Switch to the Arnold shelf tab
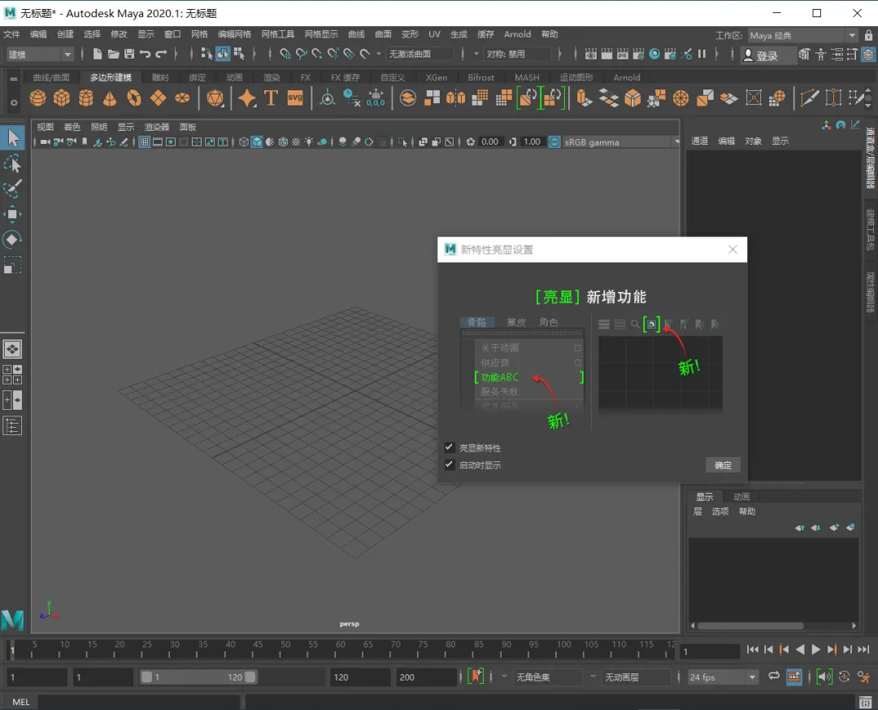The height and width of the screenshot is (710, 878). (627, 77)
